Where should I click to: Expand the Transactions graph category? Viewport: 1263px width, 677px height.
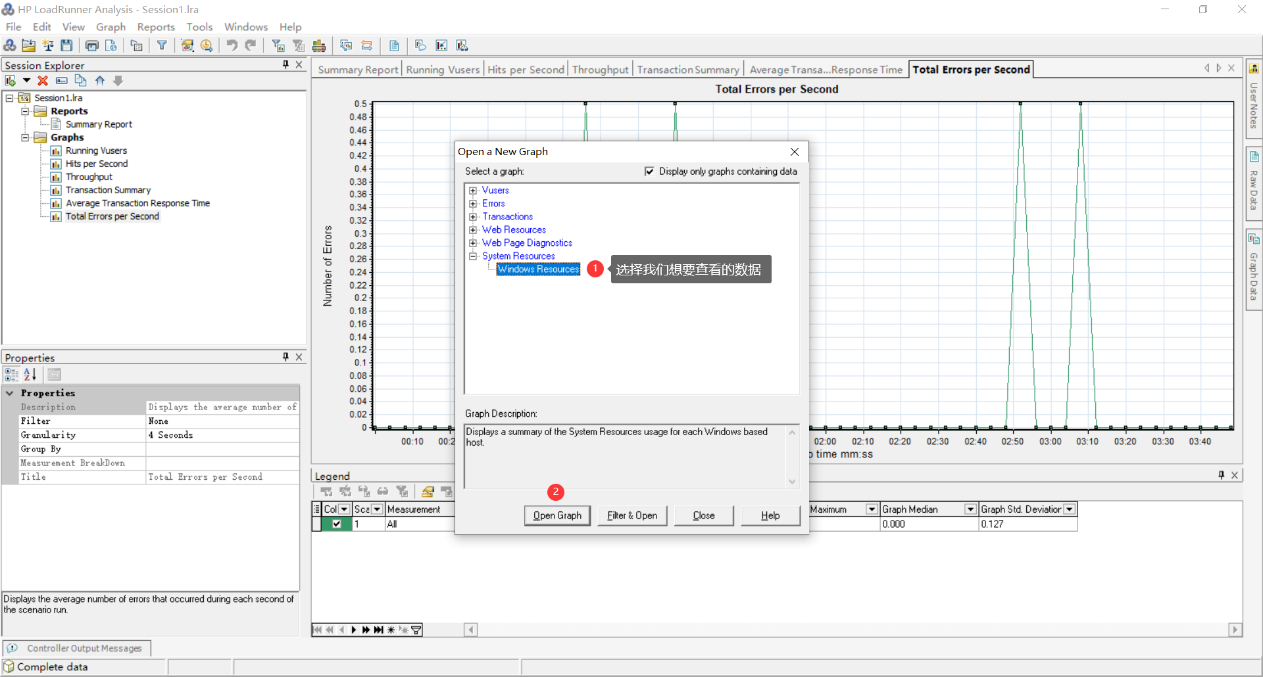point(473,217)
